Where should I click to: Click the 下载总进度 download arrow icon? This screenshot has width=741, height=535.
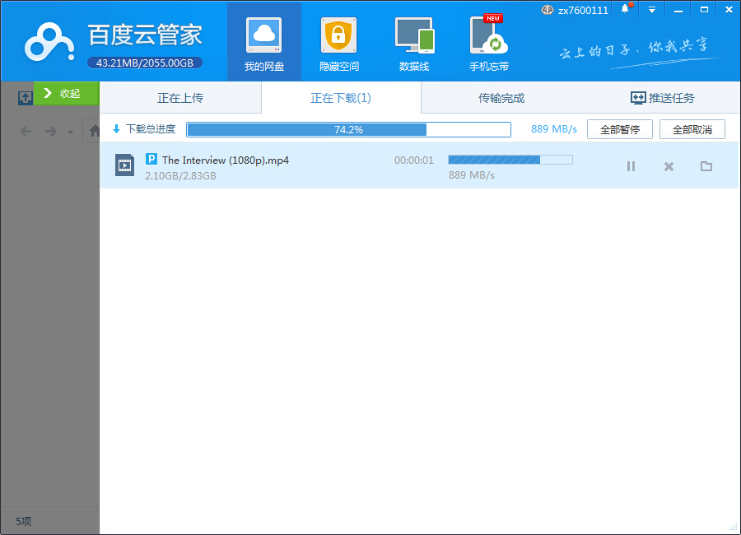(x=117, y=129)
